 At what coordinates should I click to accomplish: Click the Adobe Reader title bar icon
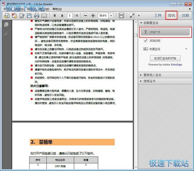pyautogui.click(x=4, y=4)
